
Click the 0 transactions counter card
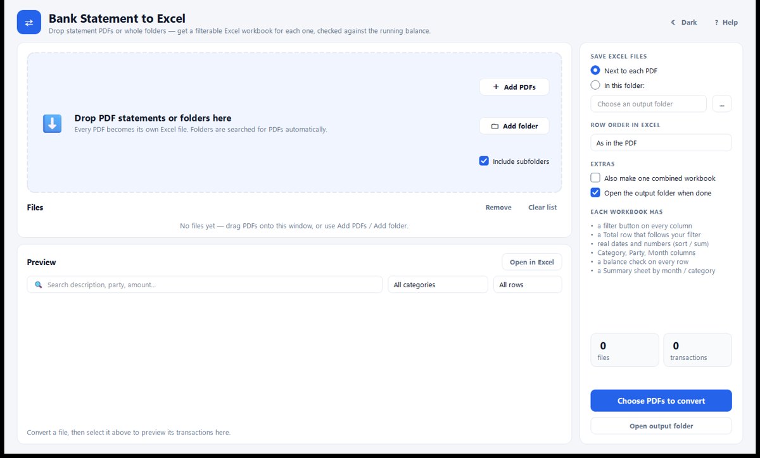(x=698, y=350)
